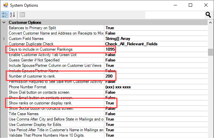Expand the Custom Field Names array
Viewport: 214px width, 138px height.
tap(4, 39)
